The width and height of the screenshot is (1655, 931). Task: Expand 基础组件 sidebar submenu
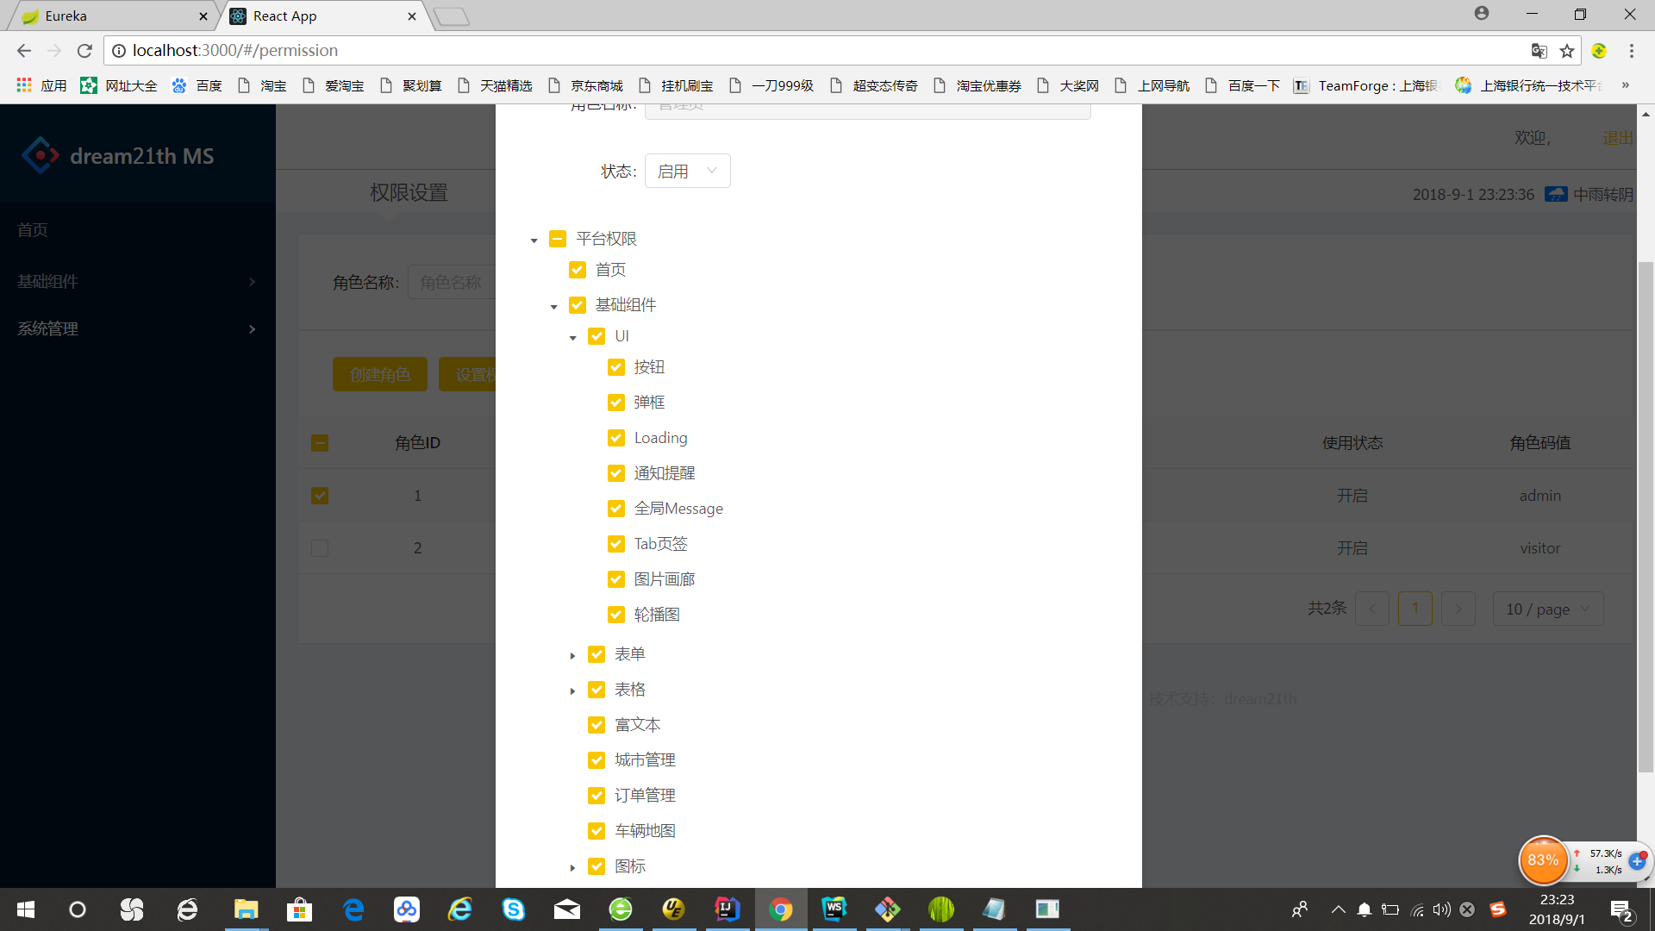[138, 281]
